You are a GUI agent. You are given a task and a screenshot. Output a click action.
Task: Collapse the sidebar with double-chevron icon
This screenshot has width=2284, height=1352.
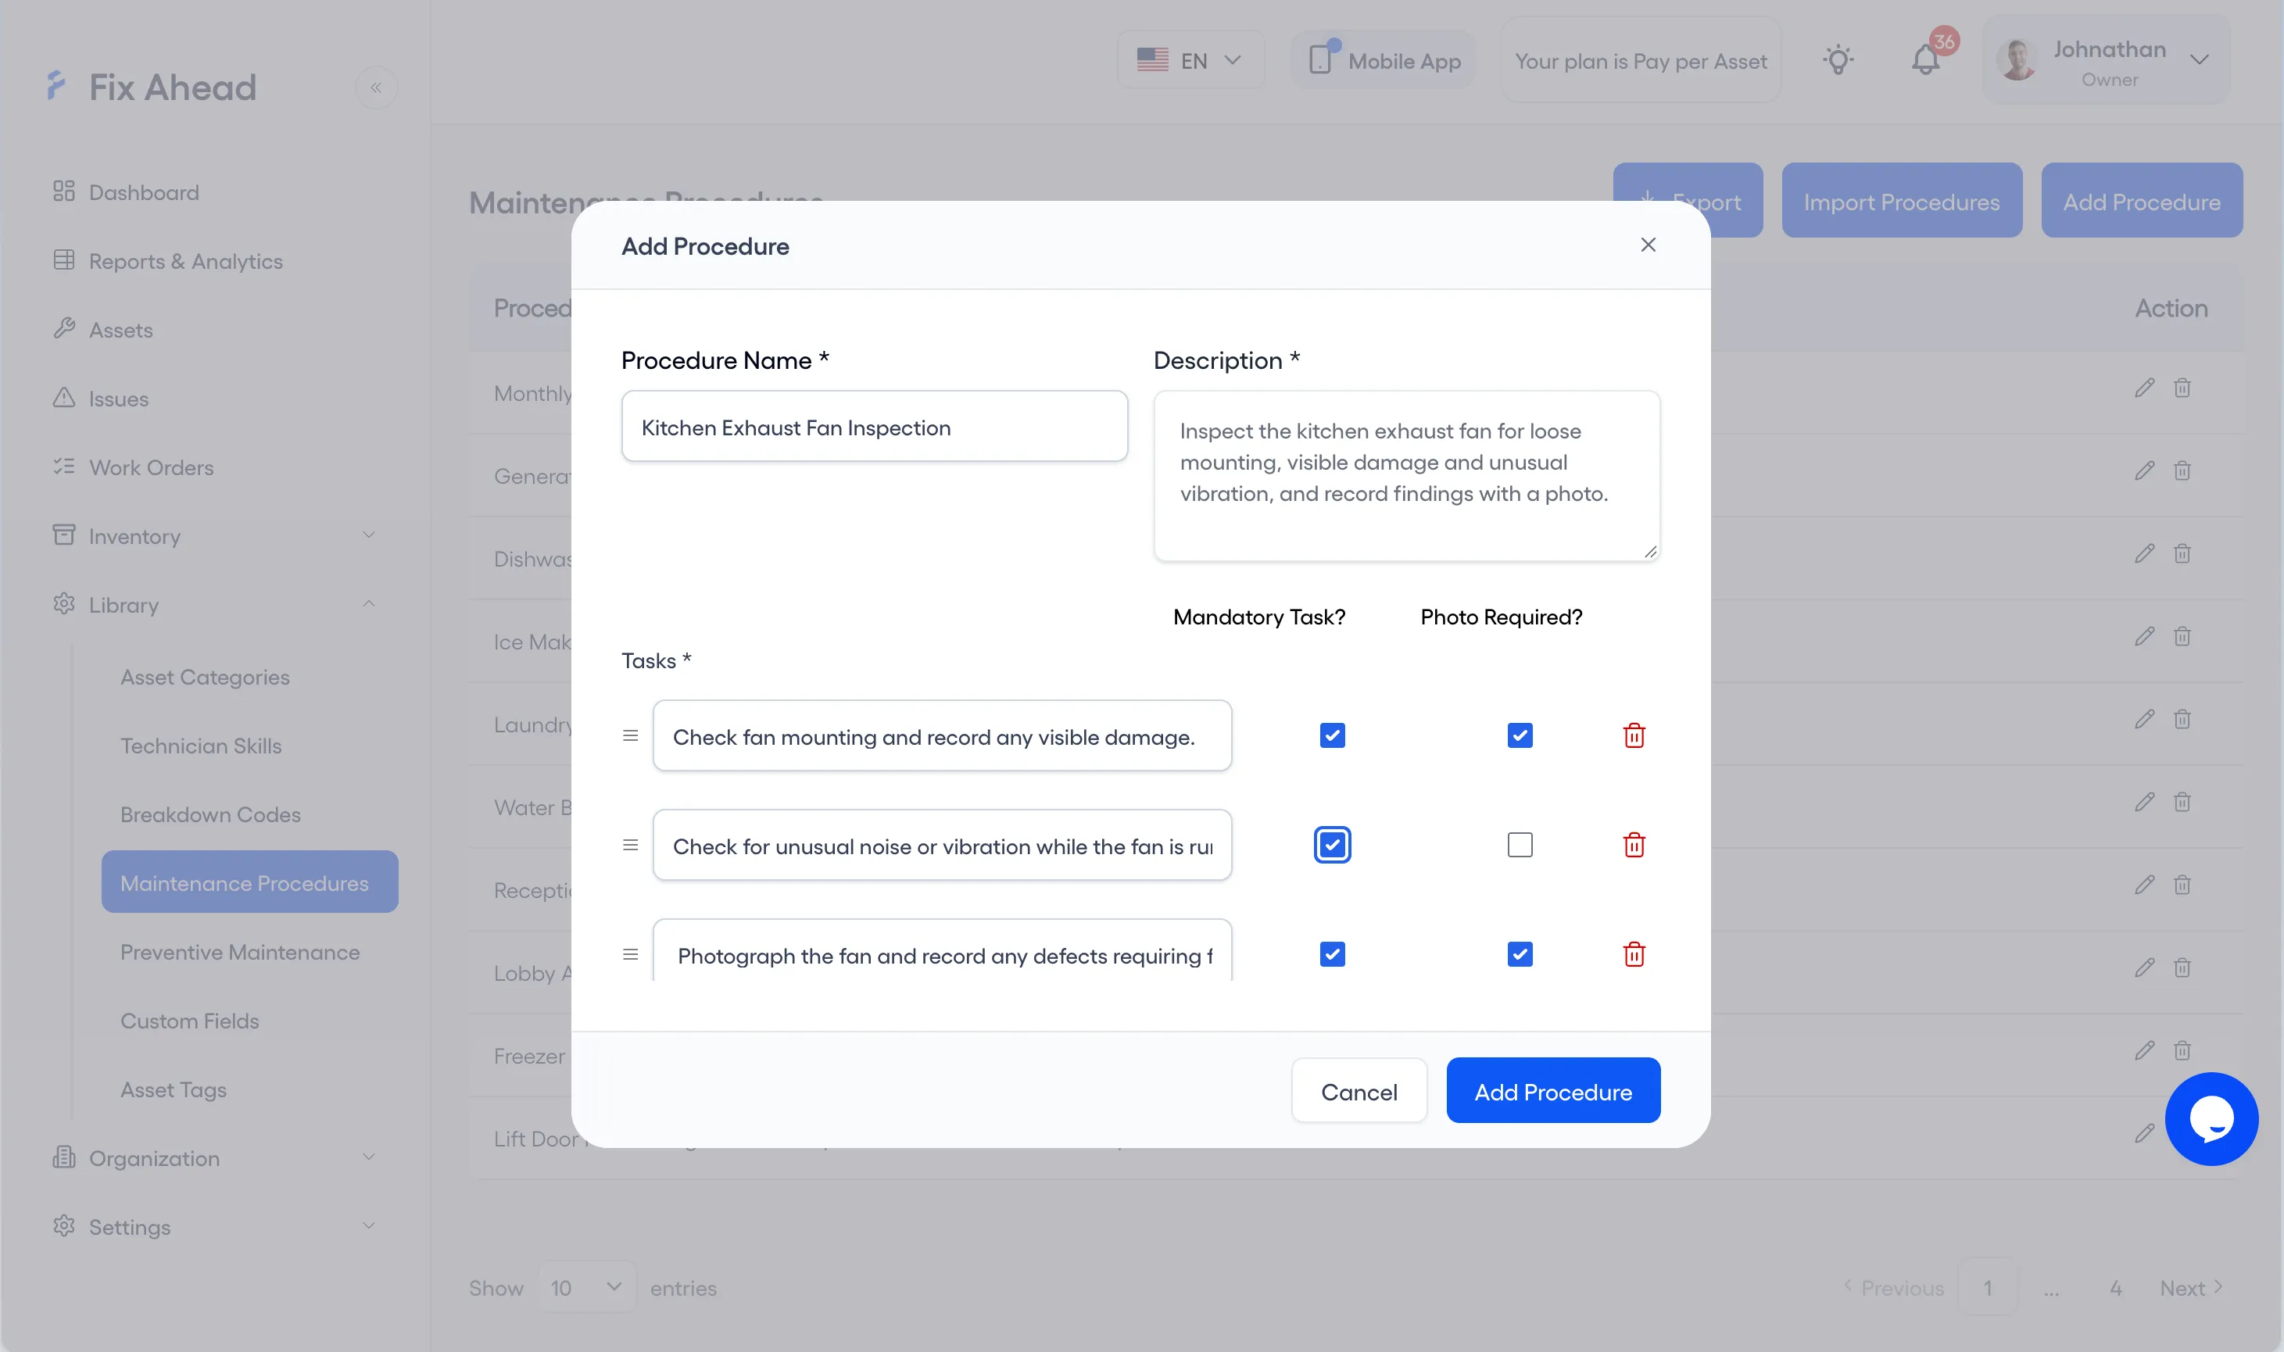click(x=375, y=88)
